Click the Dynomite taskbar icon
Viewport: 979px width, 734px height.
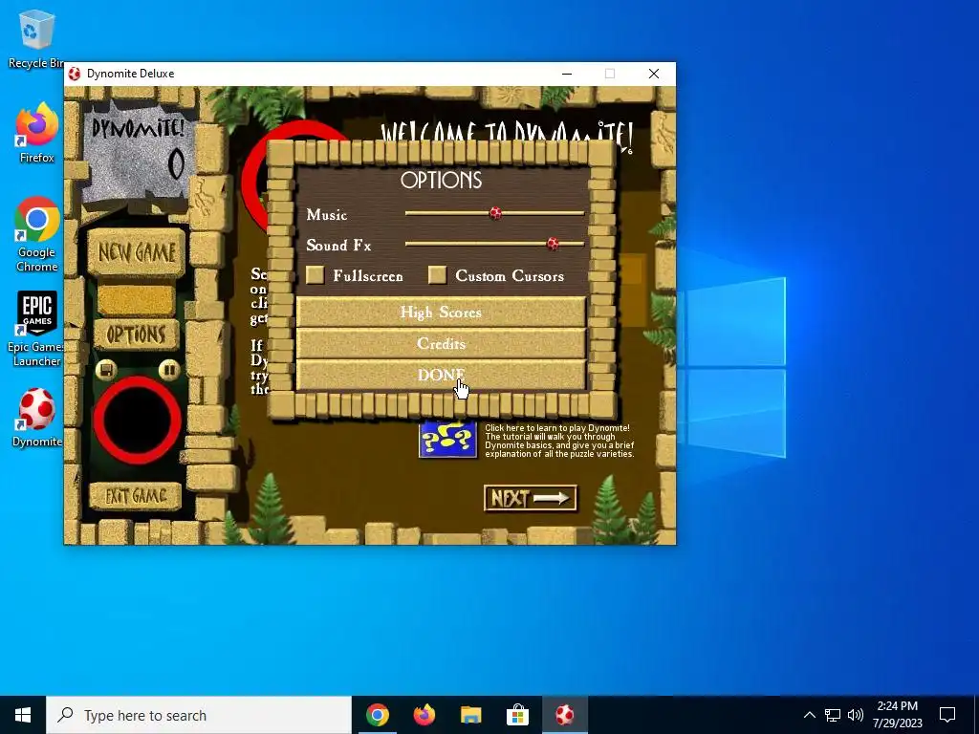tap(564, 715)
